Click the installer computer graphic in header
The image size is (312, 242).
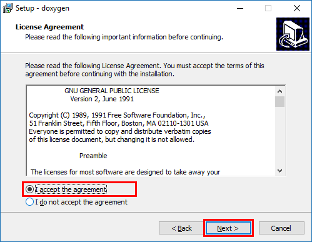click(293, 34)
